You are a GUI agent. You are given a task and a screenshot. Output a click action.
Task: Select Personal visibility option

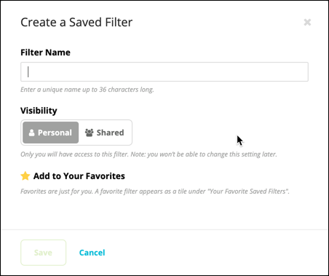point(51,133)
